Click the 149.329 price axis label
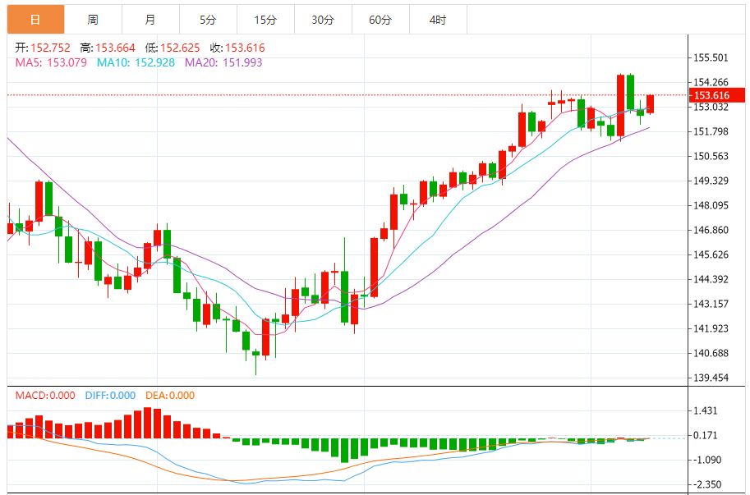 [711, 181]
